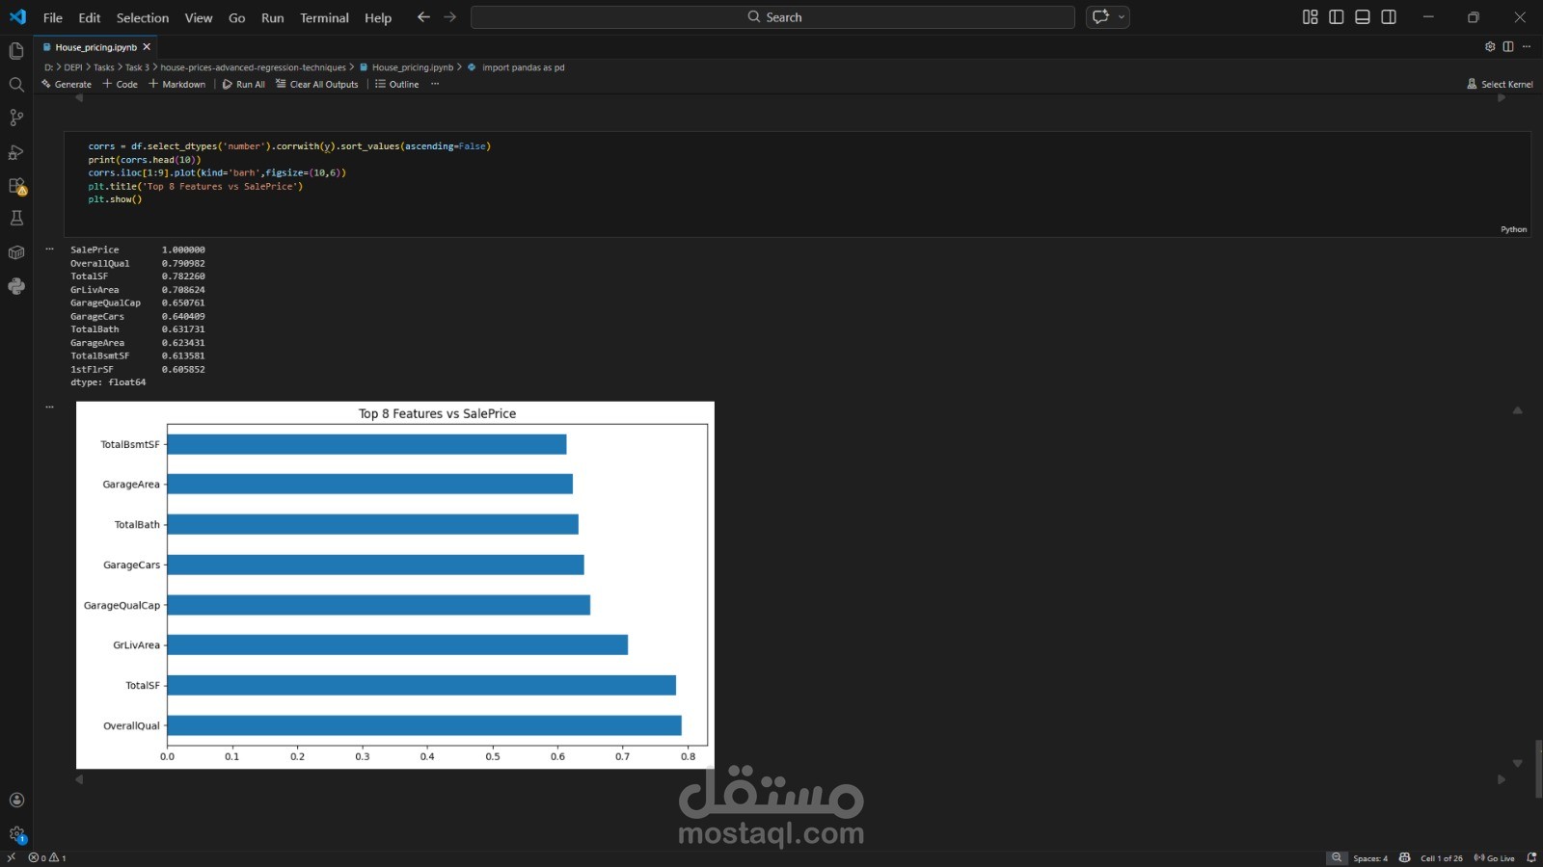Open the Help menu
This screenshot has width=1543, height=867.
click(x=378, y=17)
